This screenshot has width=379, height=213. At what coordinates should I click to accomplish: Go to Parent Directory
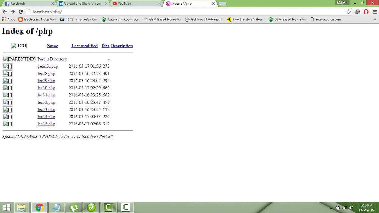click(x=52, y=59)
